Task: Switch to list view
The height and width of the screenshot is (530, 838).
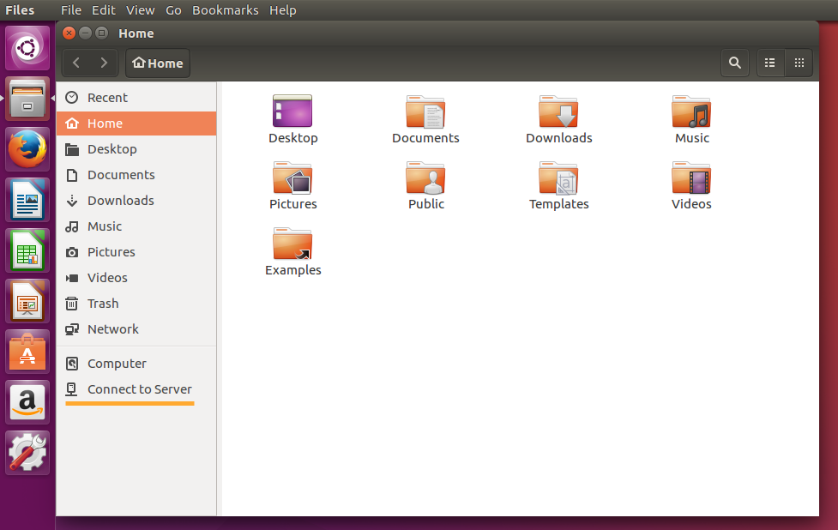Action: coord(770,63)
